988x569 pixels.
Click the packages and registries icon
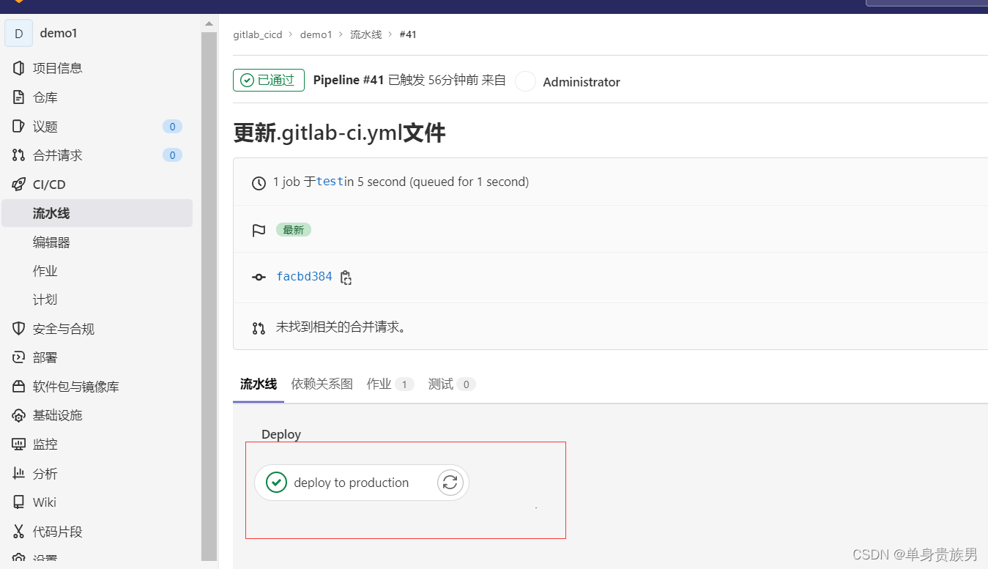[x=19, y=387]
